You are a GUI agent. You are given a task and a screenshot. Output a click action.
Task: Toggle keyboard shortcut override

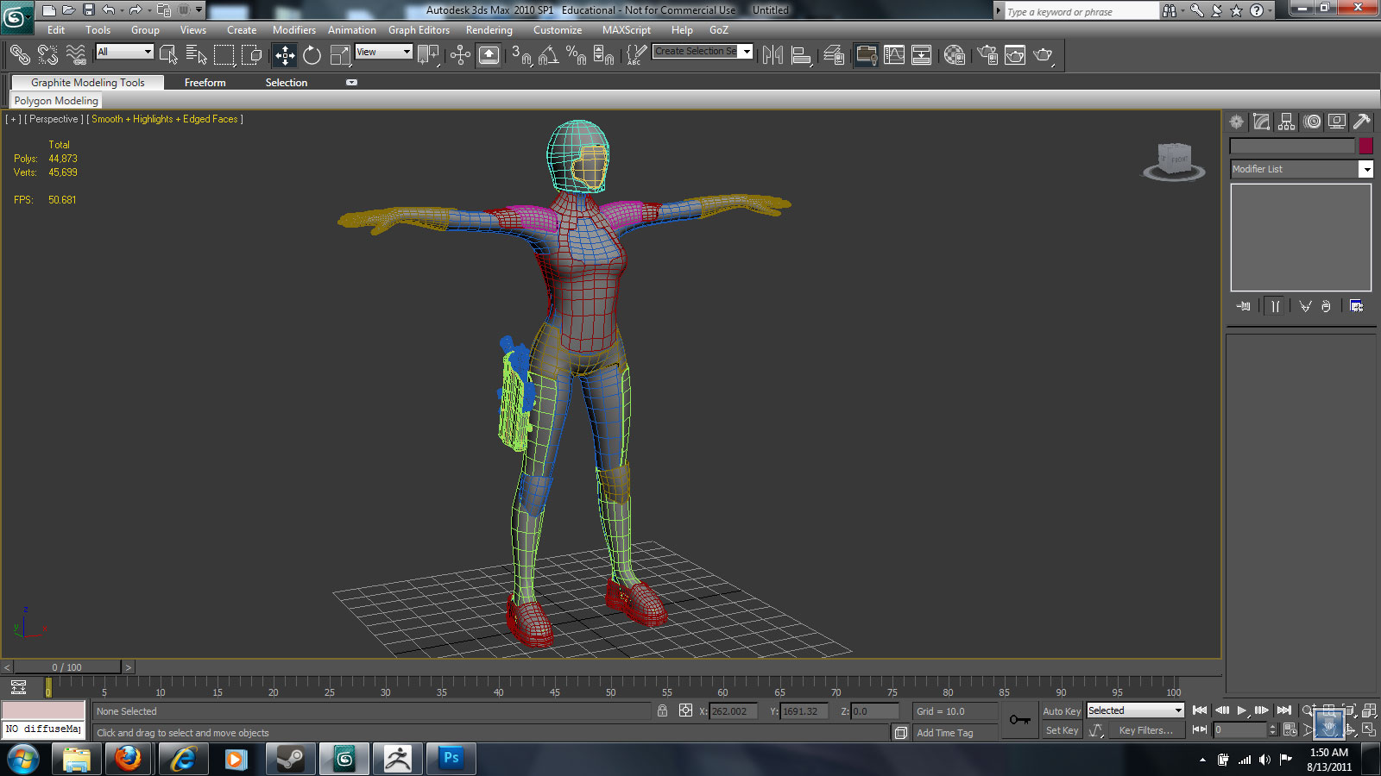coord(489,55)
